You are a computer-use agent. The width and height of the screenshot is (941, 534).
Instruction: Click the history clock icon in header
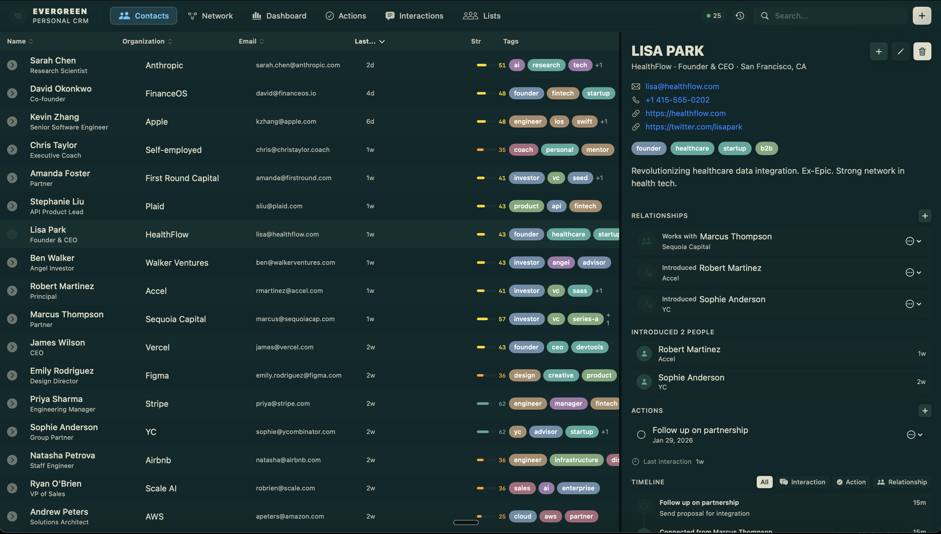pyautogui.click(x=740, y=16)
